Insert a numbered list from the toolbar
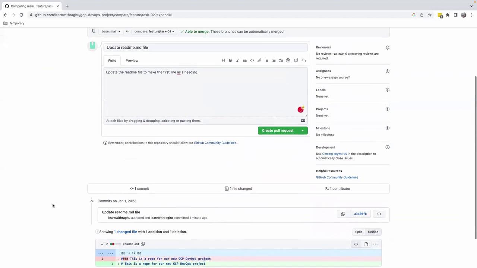This screenshot has width=477, height=268. (274, 60)
